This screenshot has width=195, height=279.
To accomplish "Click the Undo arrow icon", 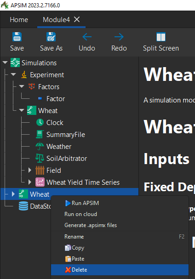I will (87, 37).
